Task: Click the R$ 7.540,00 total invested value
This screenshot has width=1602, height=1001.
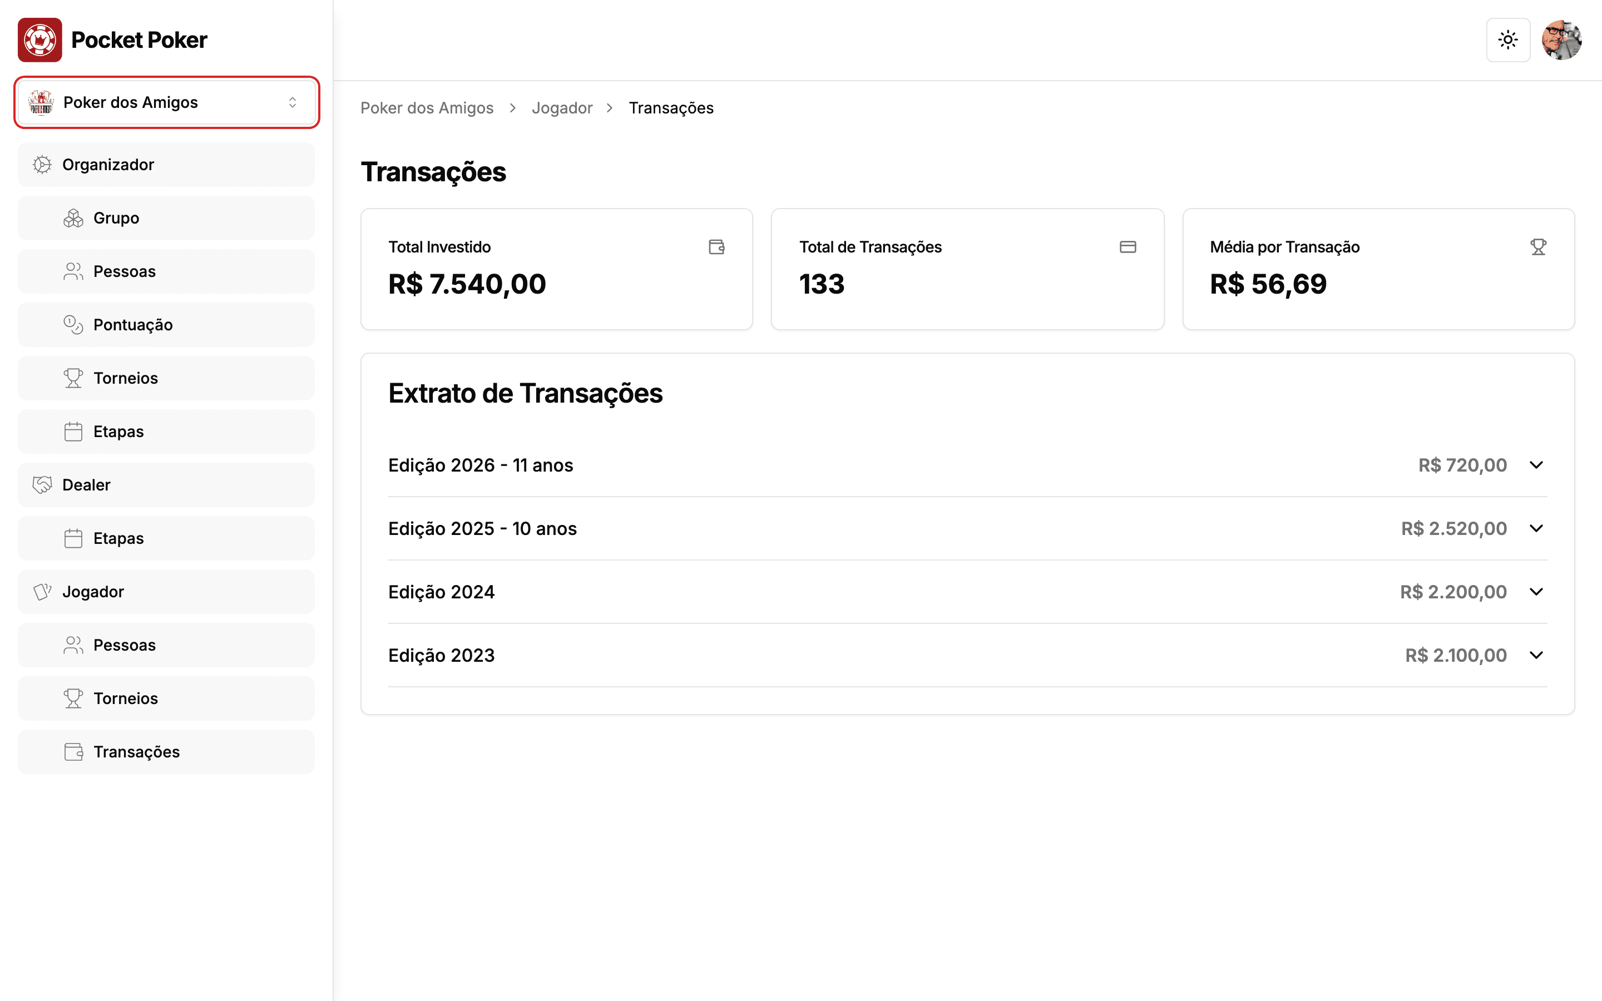Action: tap(467, 284)
